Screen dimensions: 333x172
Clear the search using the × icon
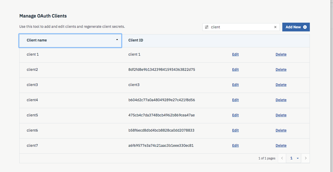(275, 27)
